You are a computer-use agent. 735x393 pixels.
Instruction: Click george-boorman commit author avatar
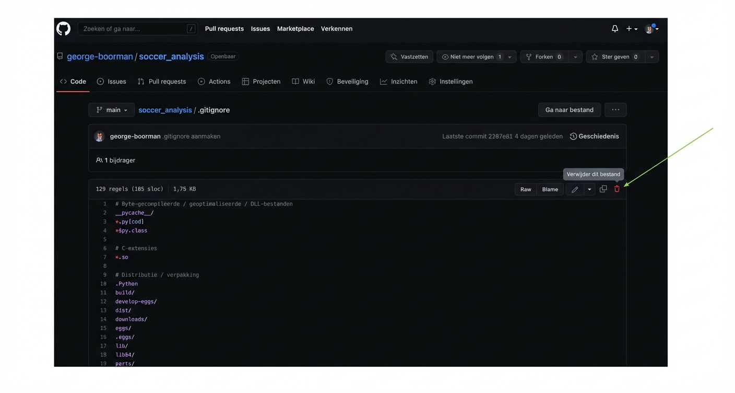tap(99, 136)
